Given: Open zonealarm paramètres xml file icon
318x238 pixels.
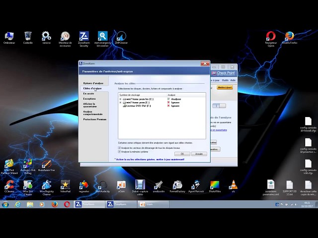Looking at the screenshot, I should click(271, 187).
